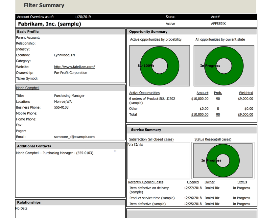Click the Purchasing Manager title value
260x218 pixels.
tap(69, 96)
